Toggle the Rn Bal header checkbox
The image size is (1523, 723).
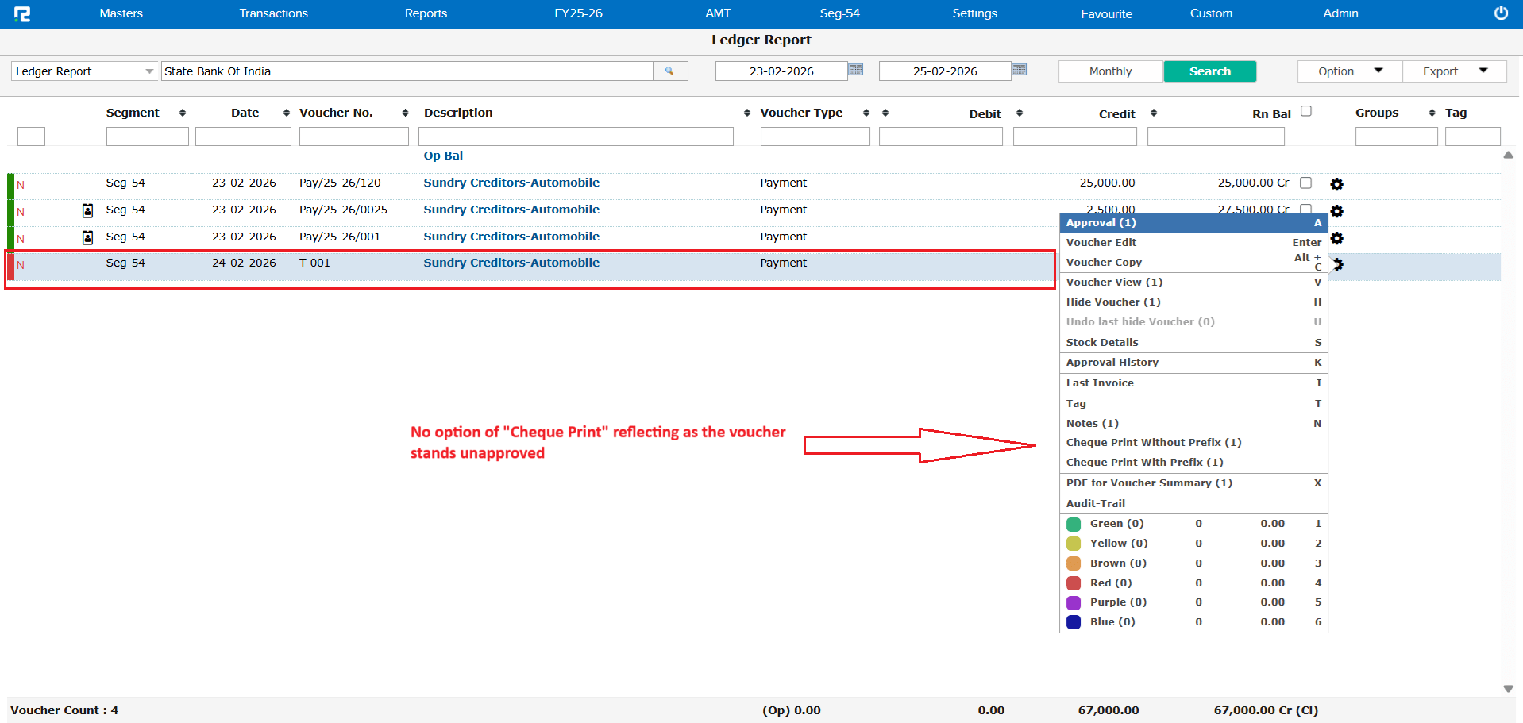[x=1305, y=112]
